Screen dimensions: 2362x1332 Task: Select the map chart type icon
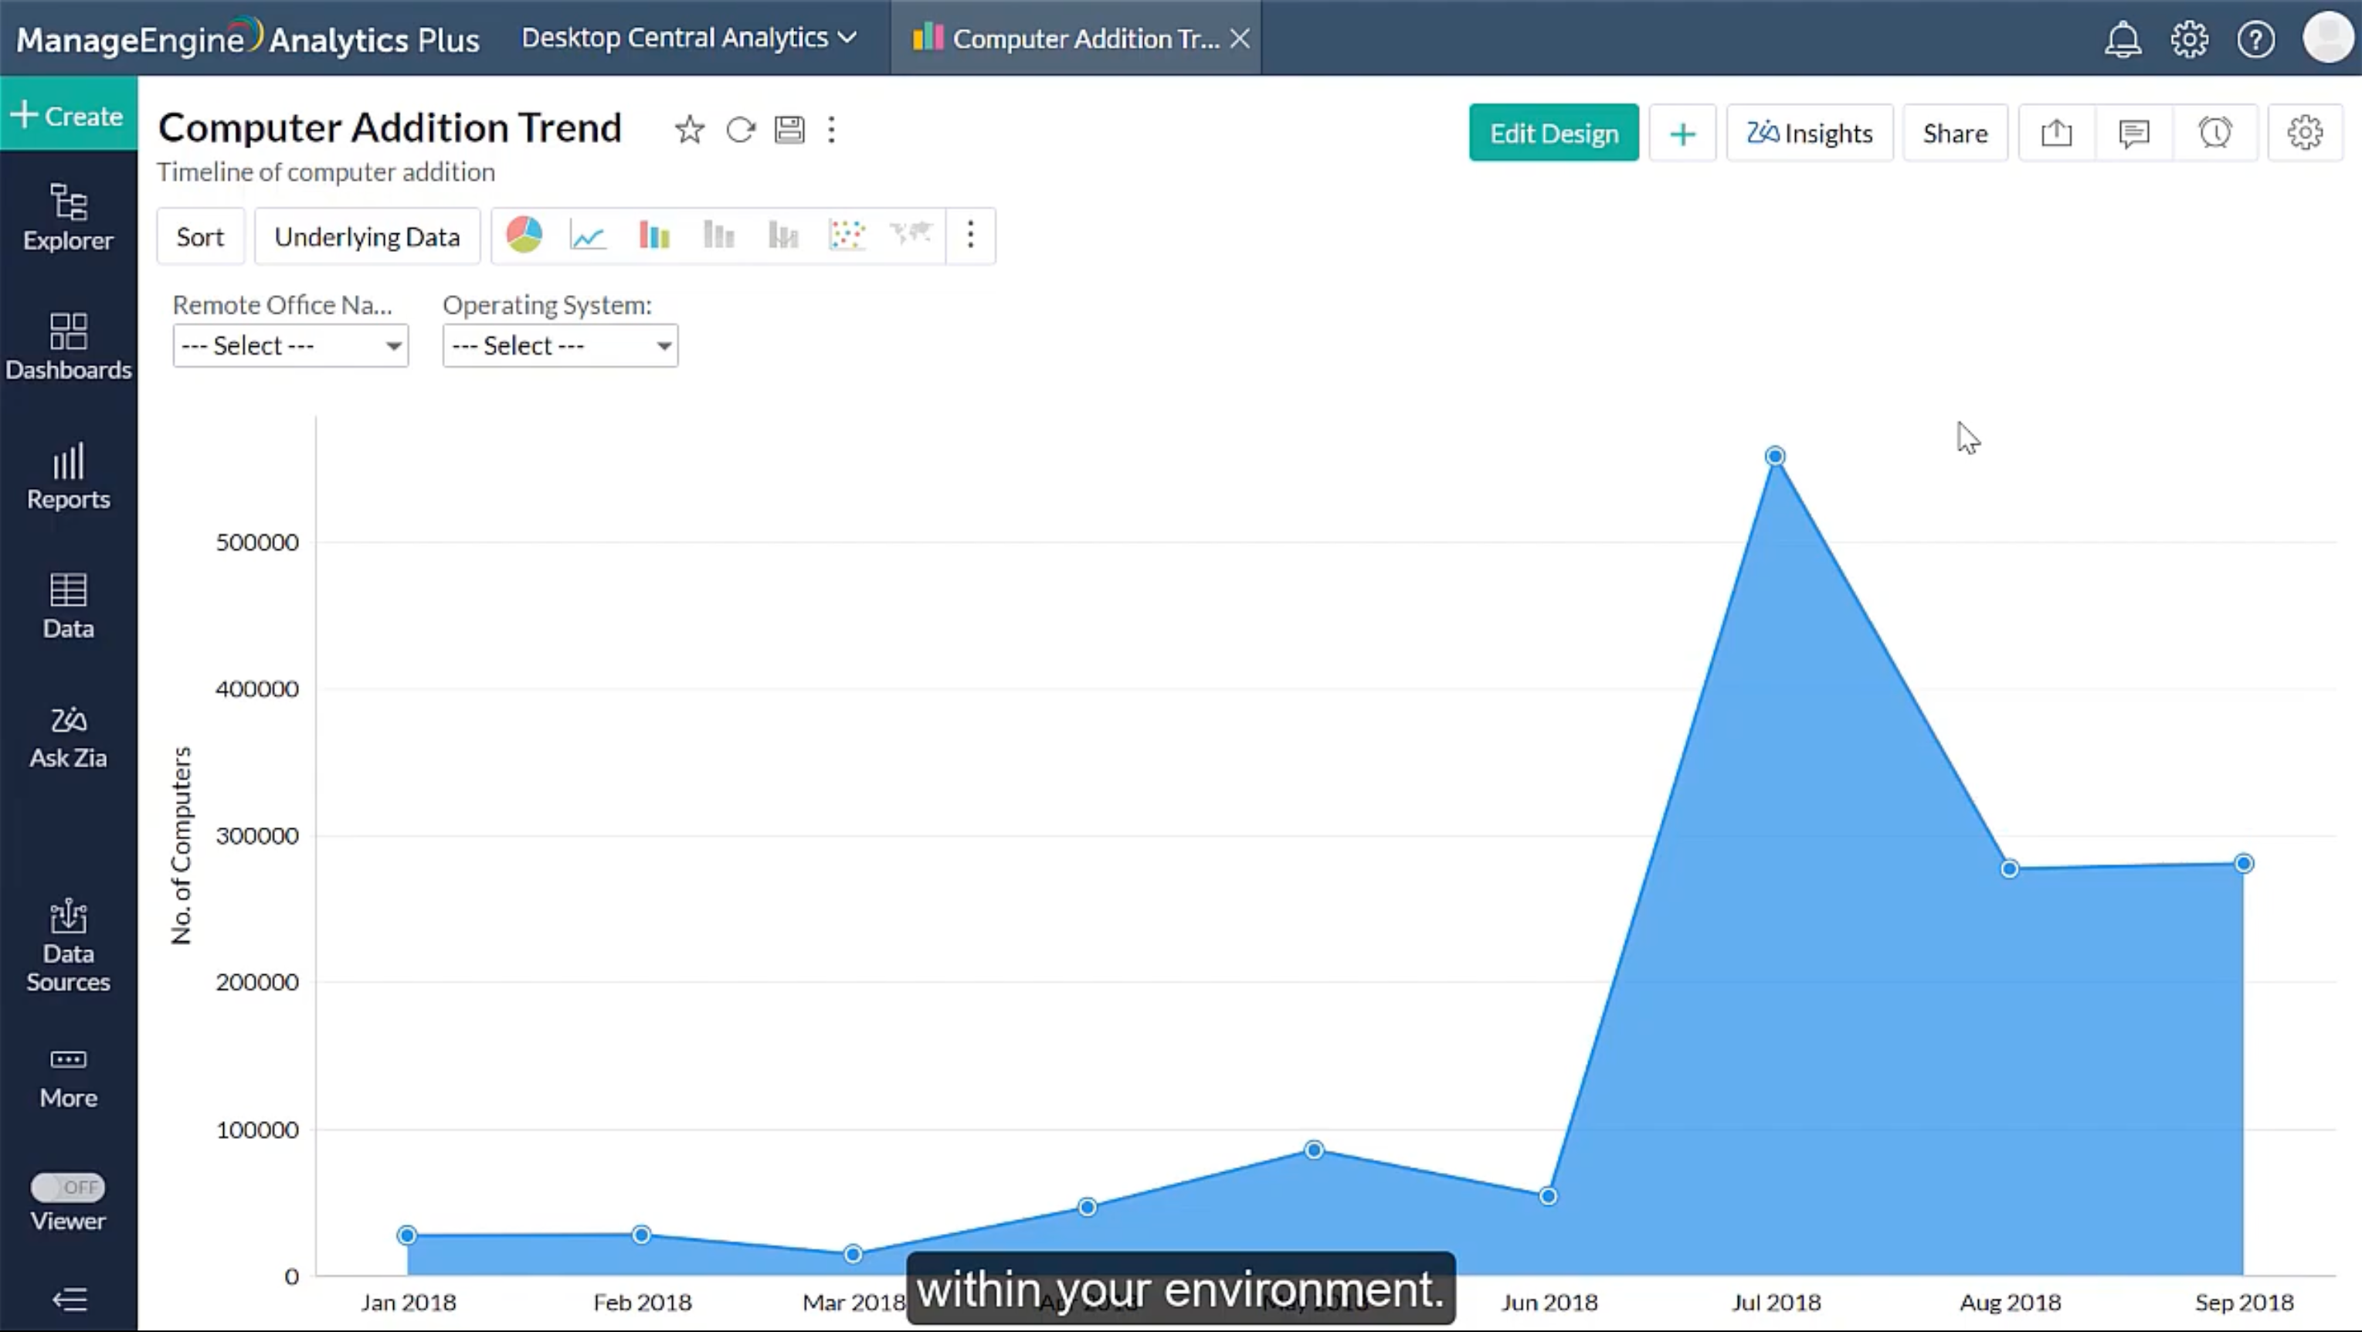(911, 236)
